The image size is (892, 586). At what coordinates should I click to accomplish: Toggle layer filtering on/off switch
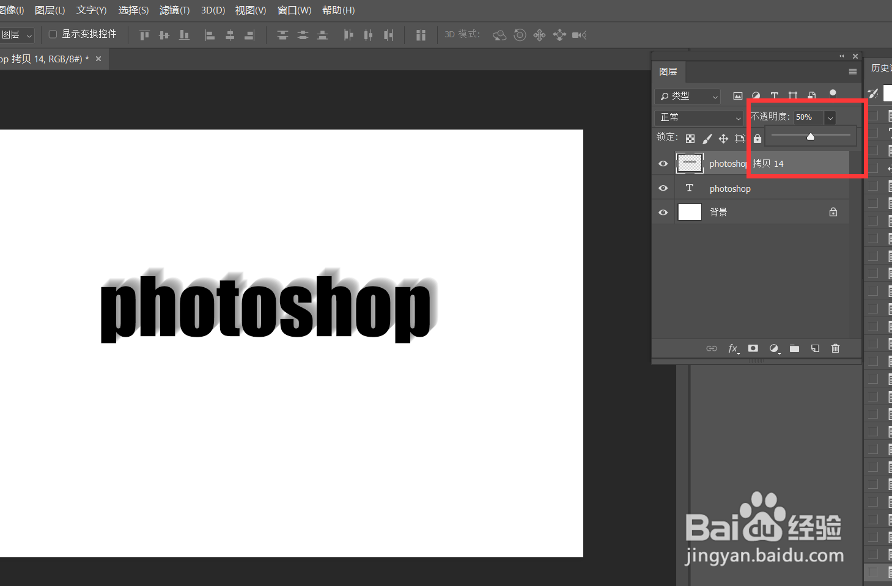[833, 93]
